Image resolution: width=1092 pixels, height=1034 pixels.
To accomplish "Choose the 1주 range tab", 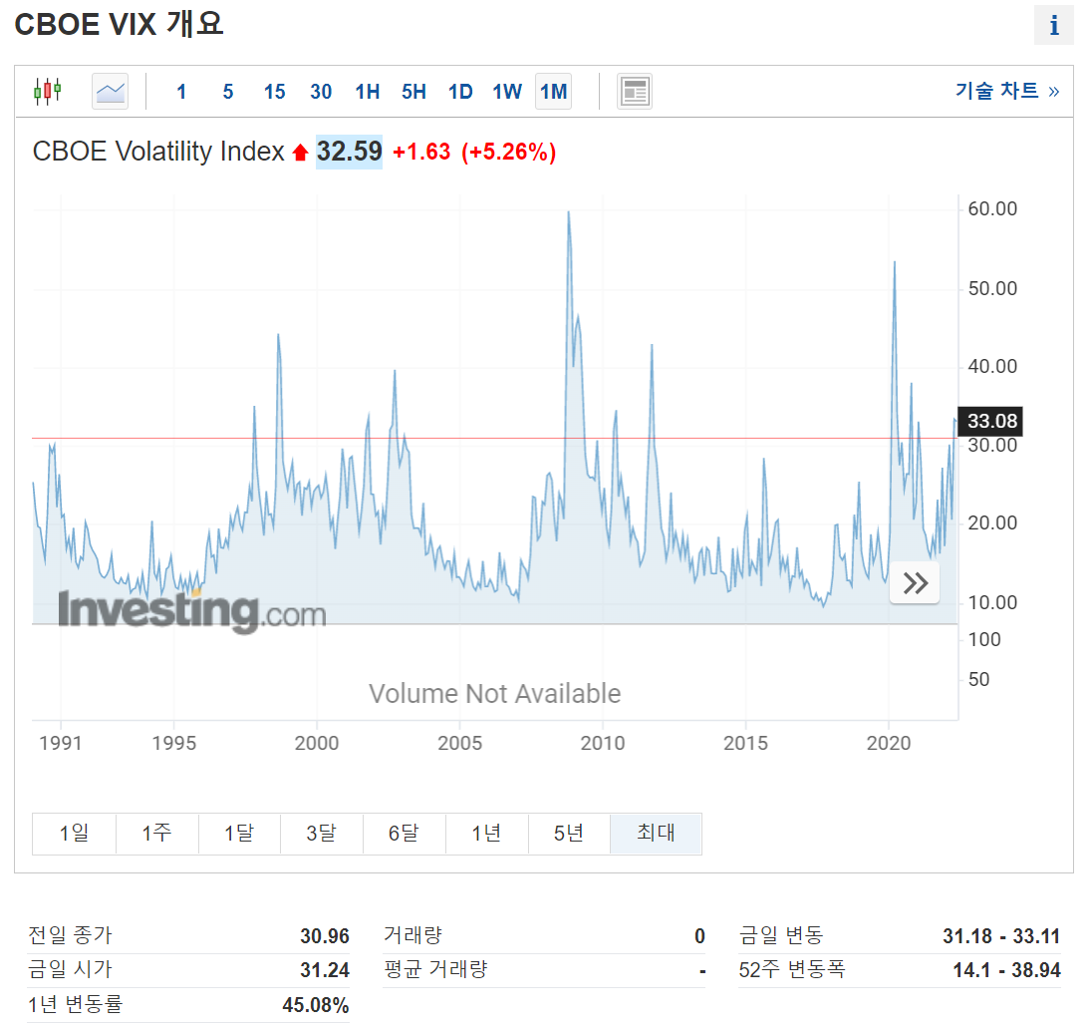I will tap(156, 833).
